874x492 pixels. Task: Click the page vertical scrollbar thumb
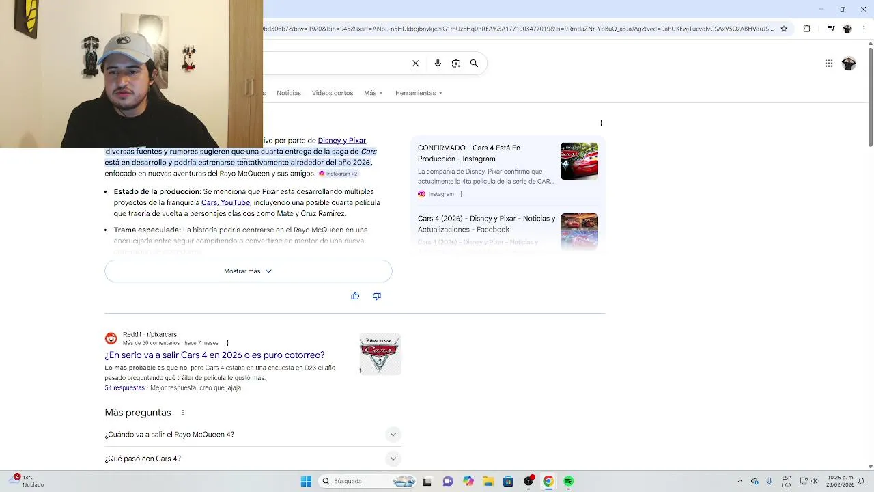tap(870, 96)
